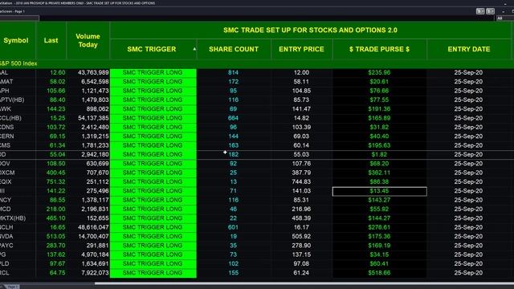Click the SMC TRIGGER LONG cell in AMAT row
The image size is (514, 289).
(153, 82)
